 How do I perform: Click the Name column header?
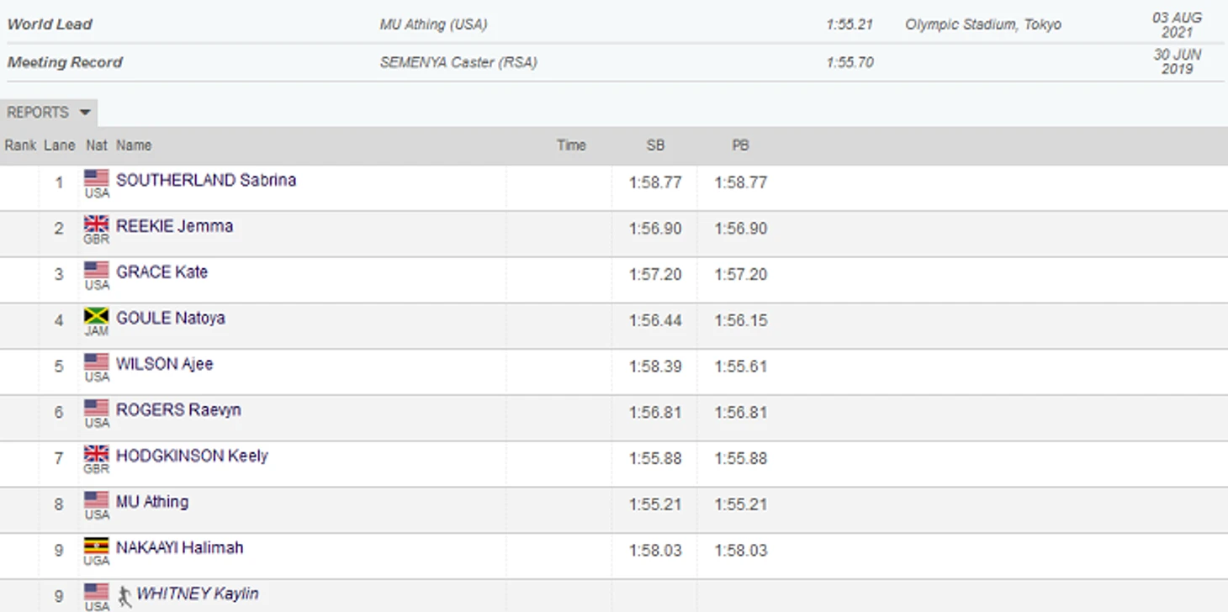pyautogui.click(x=134, y=145)
